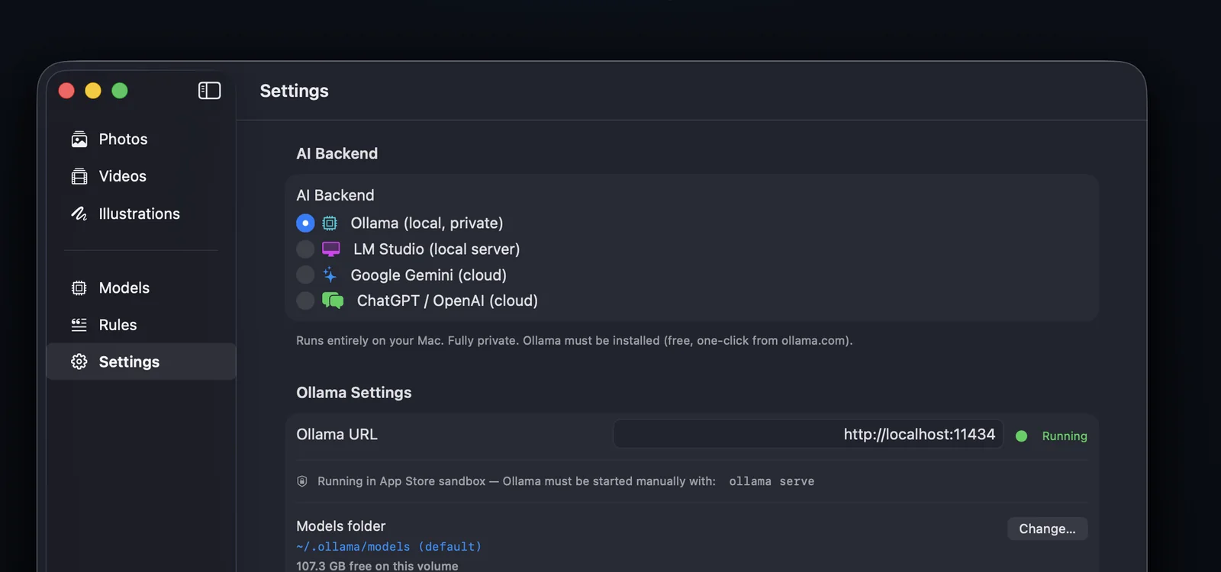This screenshot has height=572, width=1221.
Task: Click the ~/.ollama/models (default) path
Action: pyautogui.click(x=388, y=547)
